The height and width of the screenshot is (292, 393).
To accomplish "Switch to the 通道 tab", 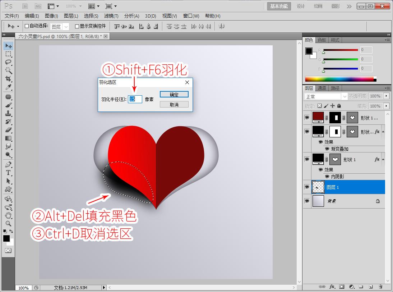I will [322, 88].
